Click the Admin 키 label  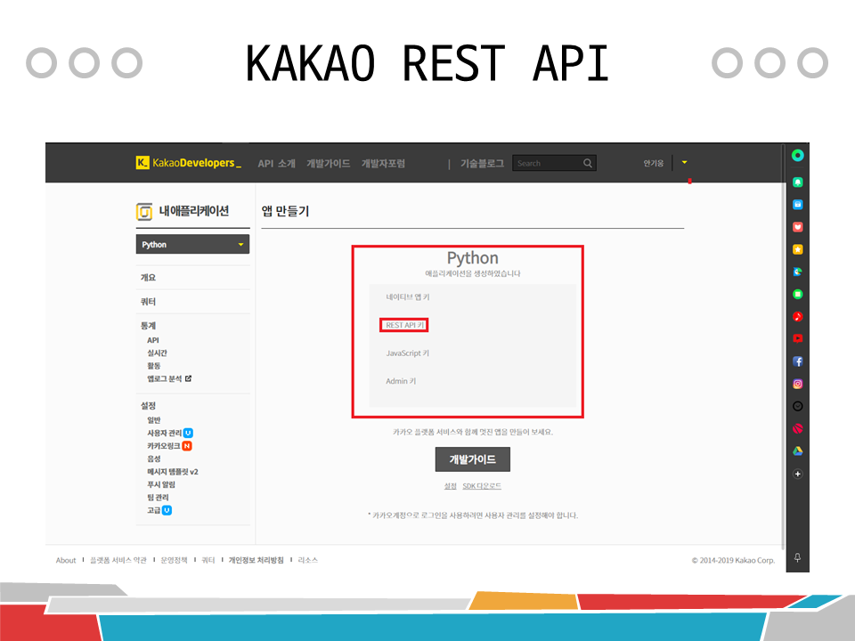pos(401,381)
